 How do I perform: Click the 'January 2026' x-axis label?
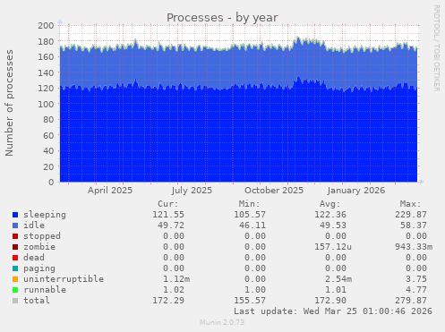pyautogui.click(x=356, y=191)
